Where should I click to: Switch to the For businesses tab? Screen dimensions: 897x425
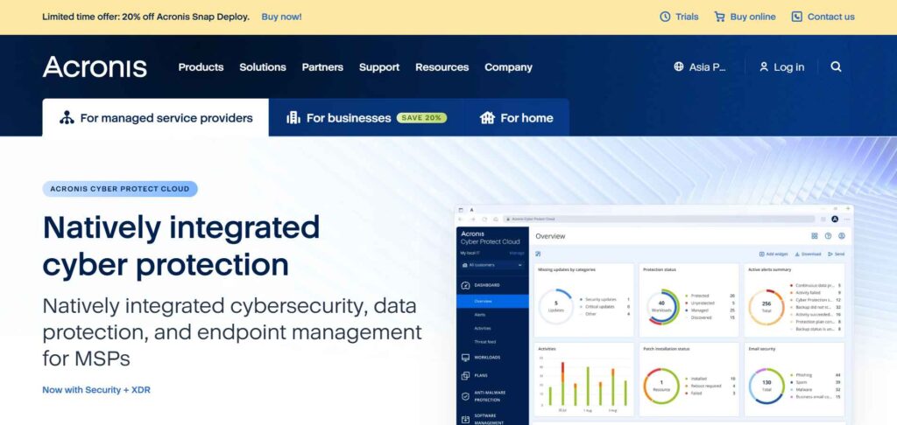(366, 118)
